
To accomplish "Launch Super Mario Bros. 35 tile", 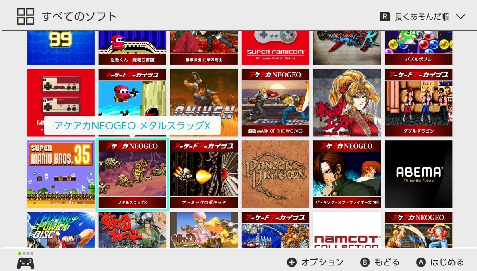I will pyautogui.click(x=61, y=174).
